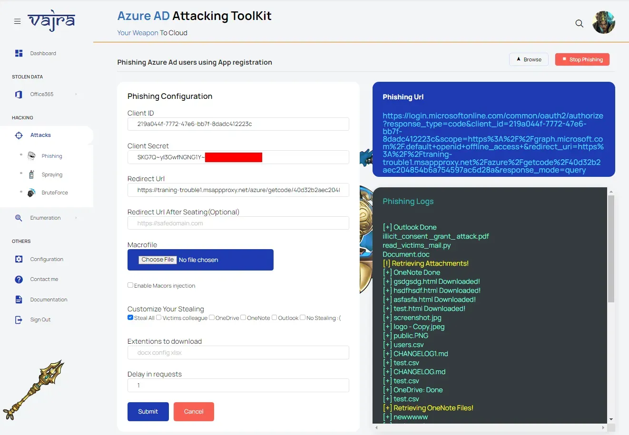Click the Vajra logo
629x435 pixels.
tap(51, 20)
